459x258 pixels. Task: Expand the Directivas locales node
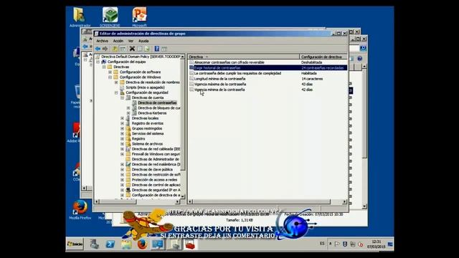point(123,118)
